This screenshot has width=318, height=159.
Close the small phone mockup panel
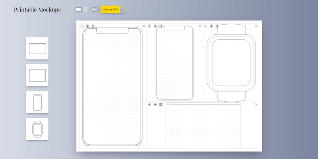click(x=200, y=26)
